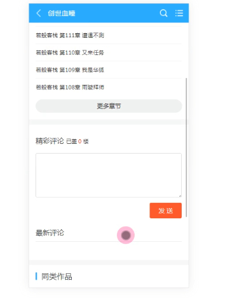Click the blue bar marker beside 同类作品
The image size is (235, 298).
(36, 276)
